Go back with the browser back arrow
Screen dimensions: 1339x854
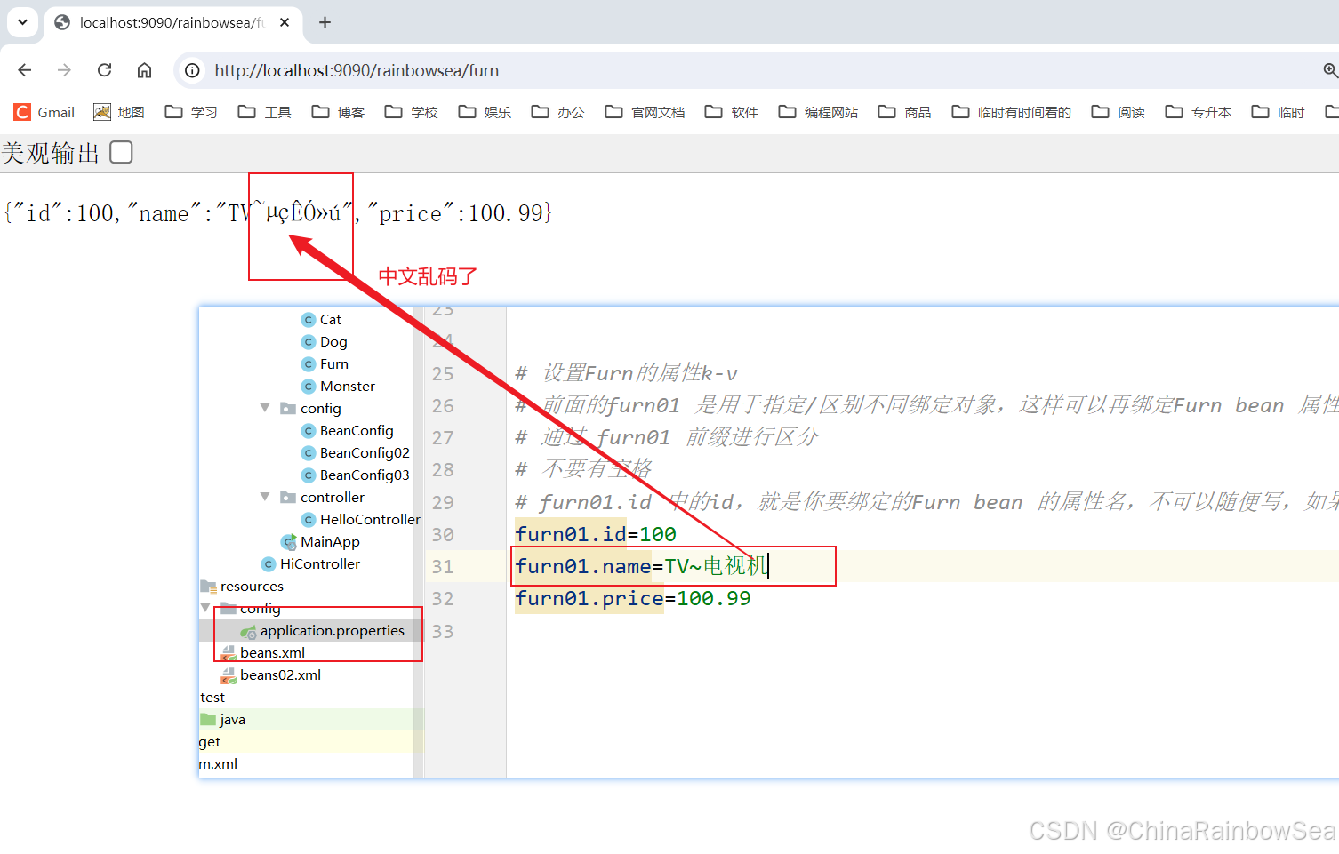[x=25, y=70]
